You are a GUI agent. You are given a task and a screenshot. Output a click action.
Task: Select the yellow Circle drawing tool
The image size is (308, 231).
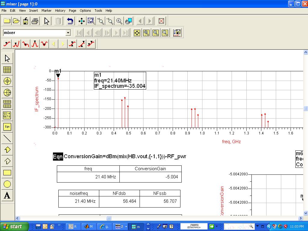[x=7, y=184]
